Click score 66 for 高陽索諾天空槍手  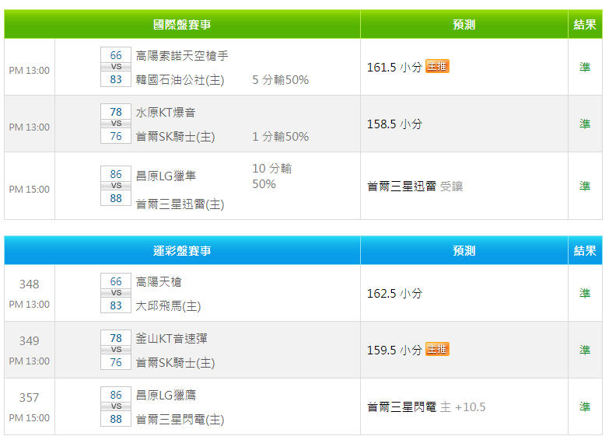[x=116, y=55]
